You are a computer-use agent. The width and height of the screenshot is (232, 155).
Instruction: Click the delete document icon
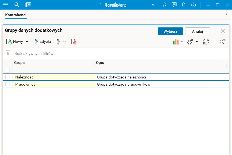click(x=73, y=42)
